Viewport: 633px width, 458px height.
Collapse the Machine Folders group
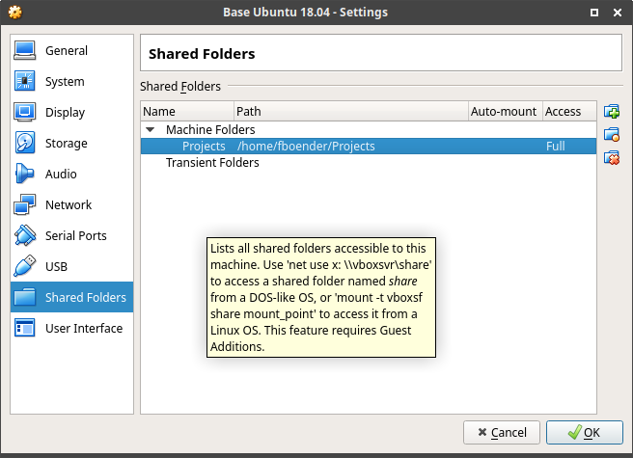tap(151, 129)
